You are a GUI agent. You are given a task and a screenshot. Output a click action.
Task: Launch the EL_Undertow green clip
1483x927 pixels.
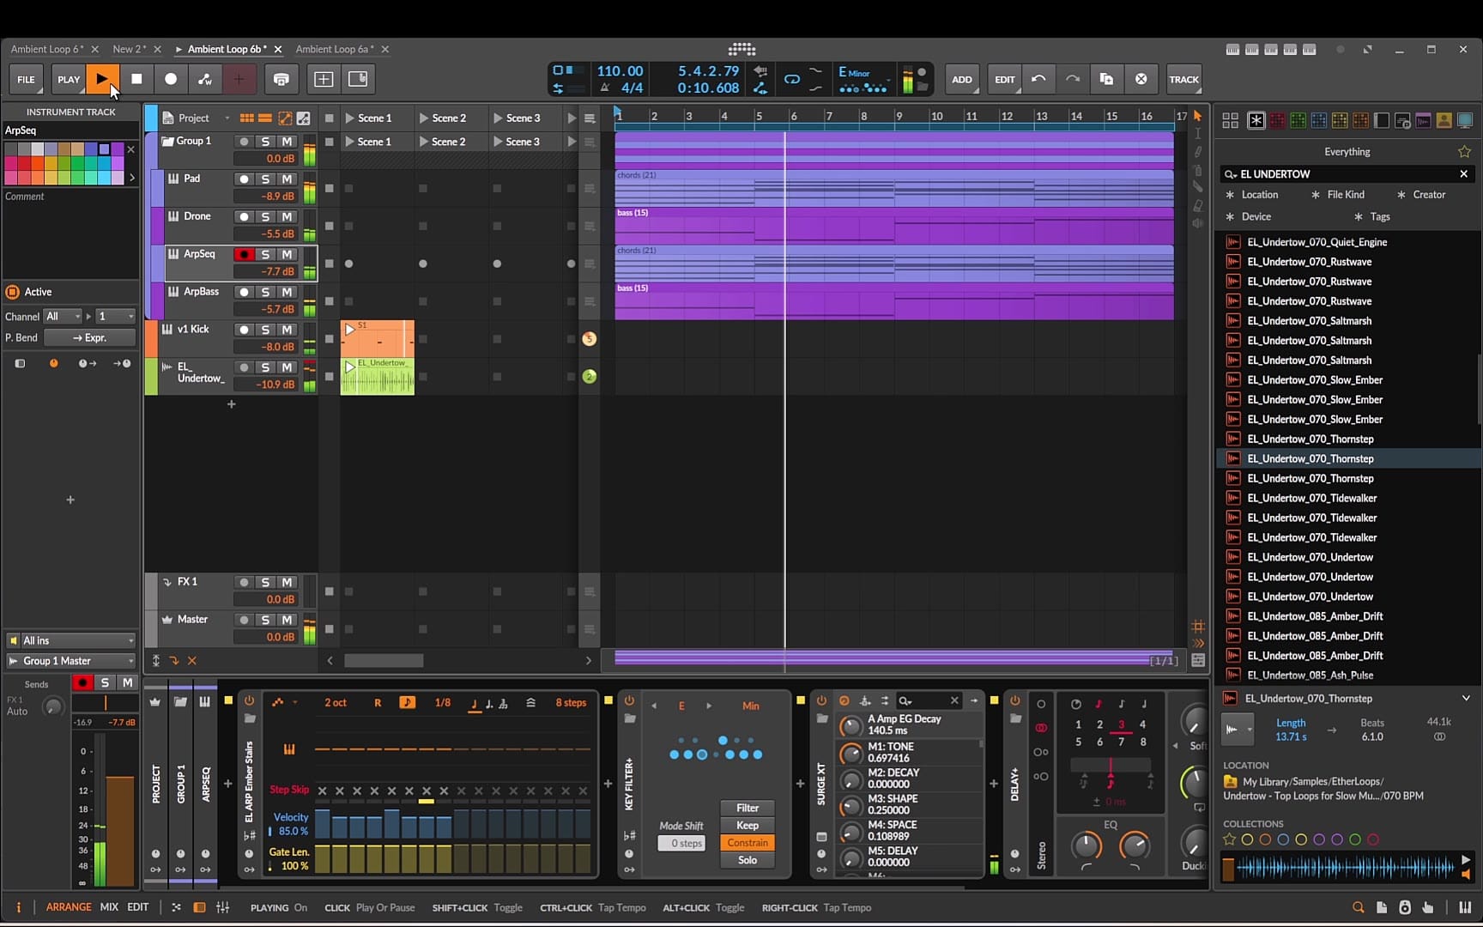point(350,367)
